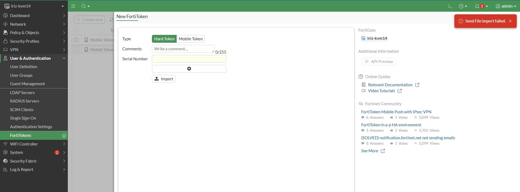Select Mobile Token type

tap(191, 39)
